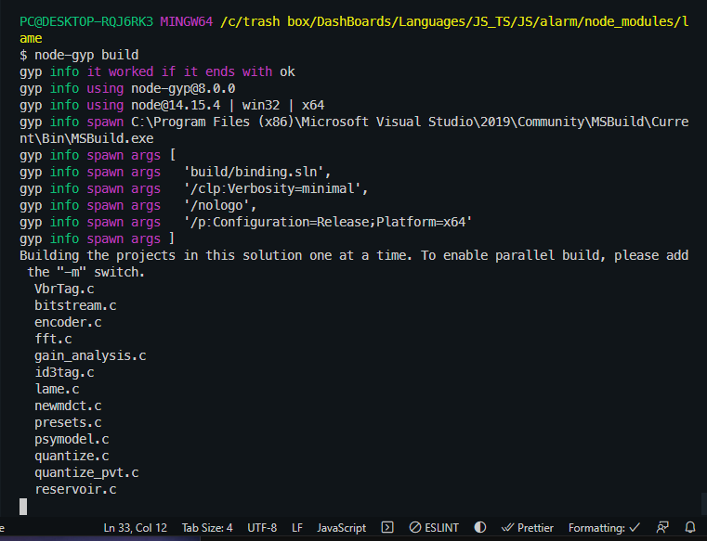Open notifications via the bell icon
Image resolution: width=707 pixels, height=541 pixels.
click(x=690, y=527)
